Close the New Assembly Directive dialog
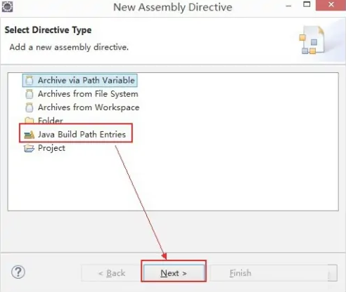The height and width of the screenshot is (292, 346). tap(331, 5)
